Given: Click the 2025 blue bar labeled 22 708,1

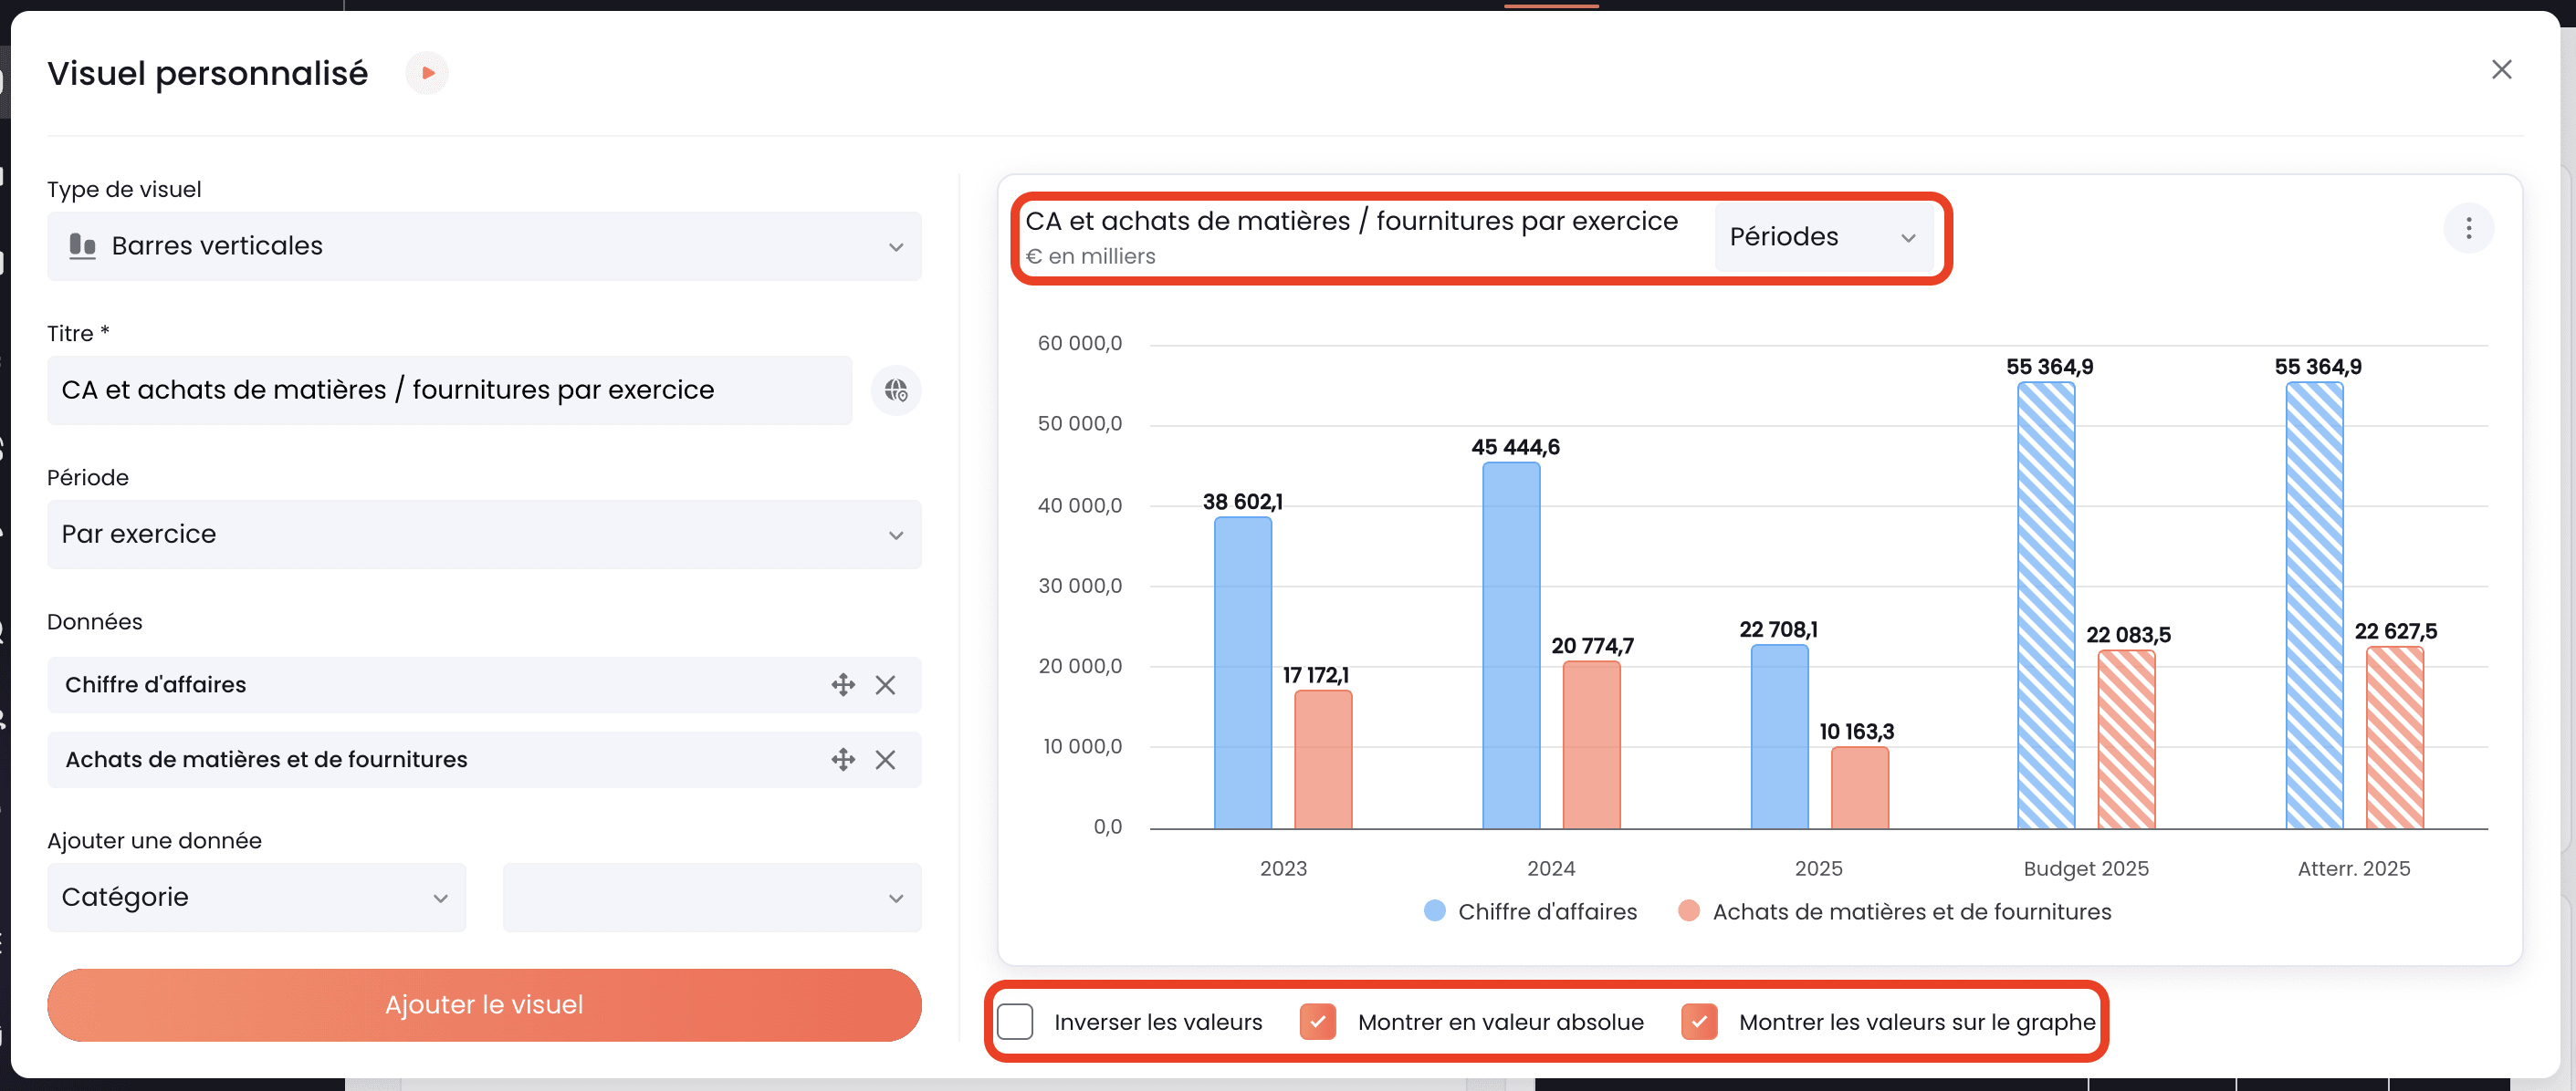Looking at the screenshot, I should [x=1779, y=736].
